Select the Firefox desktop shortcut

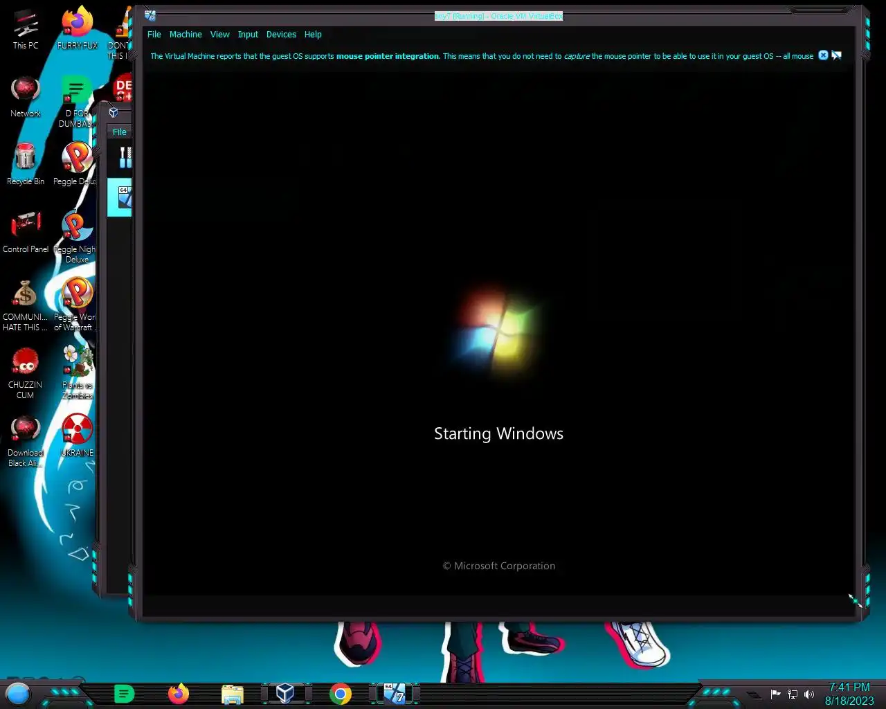pyautogui.click(x=78, y=29)
